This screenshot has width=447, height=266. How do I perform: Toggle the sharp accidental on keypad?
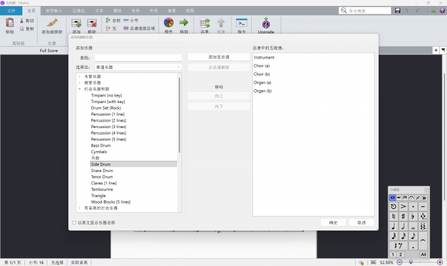click(x=403, y=216)
